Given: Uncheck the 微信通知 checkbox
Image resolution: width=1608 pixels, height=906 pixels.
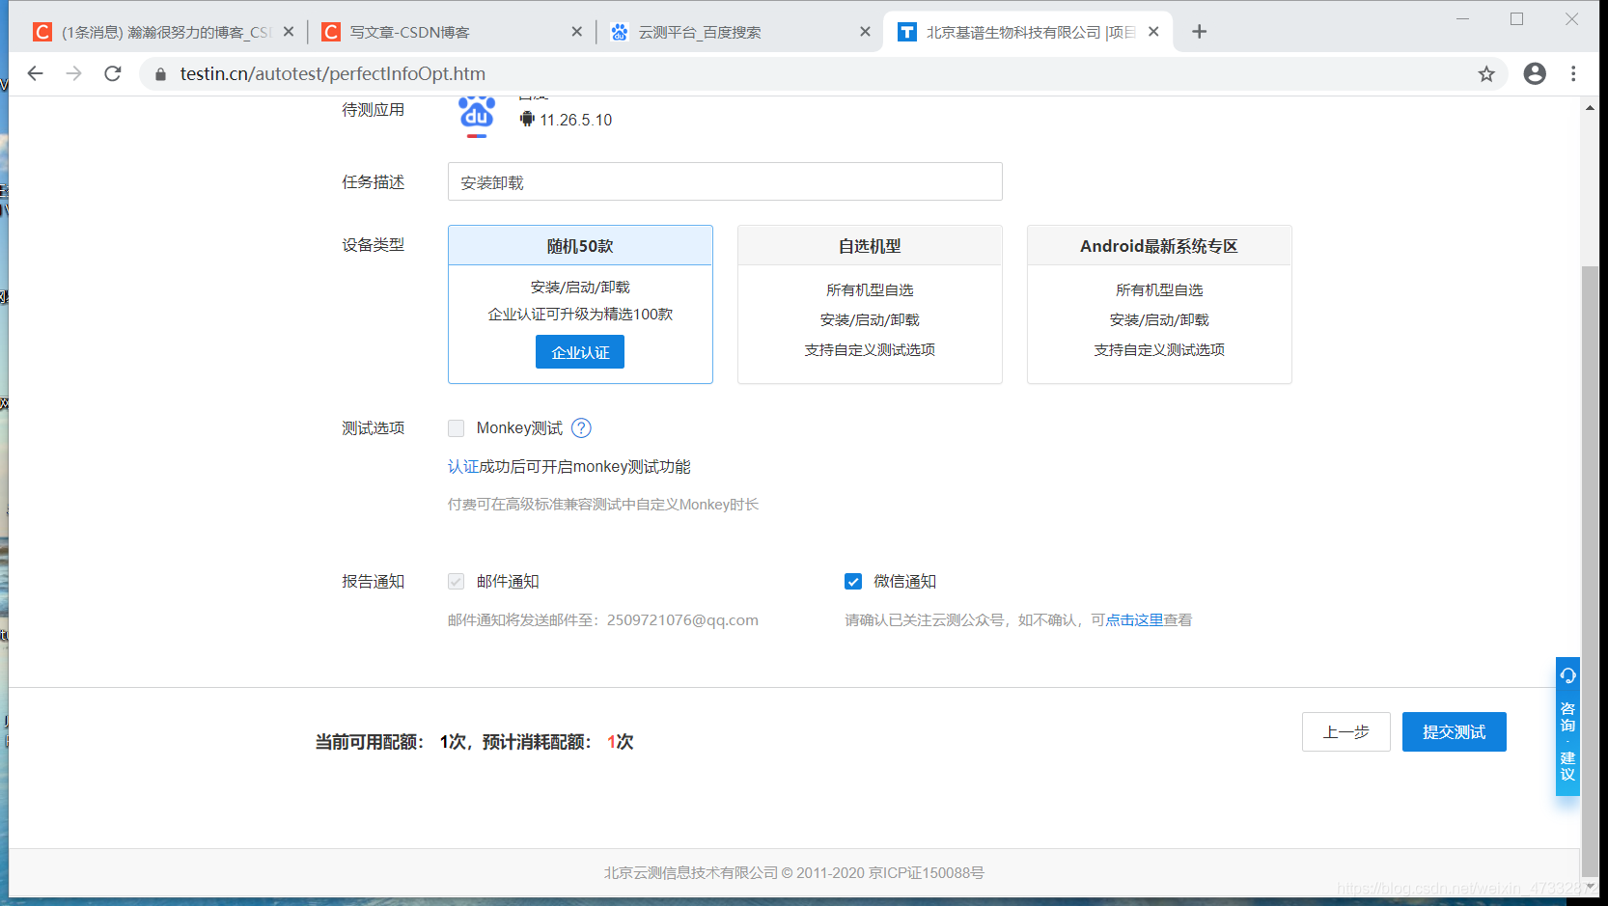Looking at the screenshot, I should click(x=853, y=581).
